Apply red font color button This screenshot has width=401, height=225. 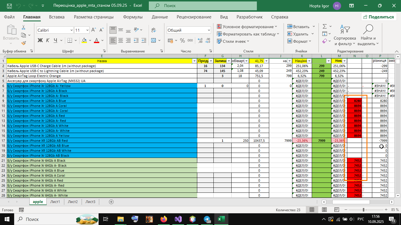(97, 40)
